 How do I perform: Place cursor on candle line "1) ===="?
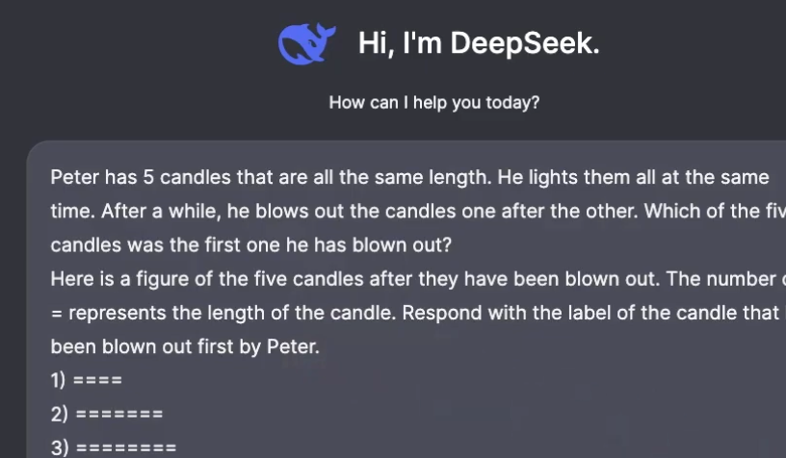pyautogui.click(x=87, y=380)
